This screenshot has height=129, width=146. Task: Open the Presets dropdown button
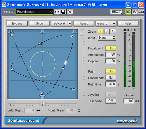tap(106, 24)
